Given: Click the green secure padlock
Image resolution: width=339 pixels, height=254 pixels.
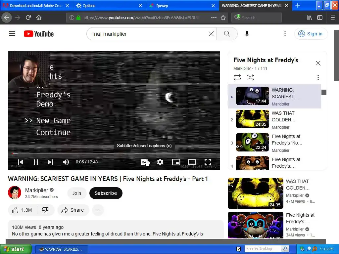Looking at the screenshot, I should (x=78, y=18).
